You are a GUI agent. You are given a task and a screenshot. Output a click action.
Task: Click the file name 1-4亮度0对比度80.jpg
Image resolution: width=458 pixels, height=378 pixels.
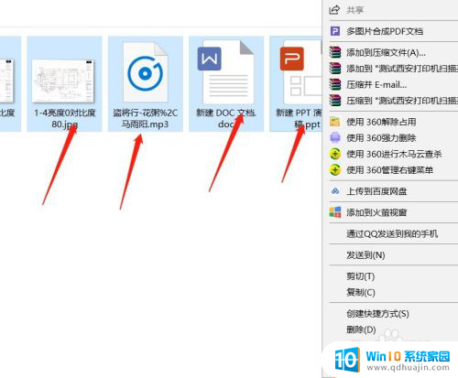(x=65, y=118)
